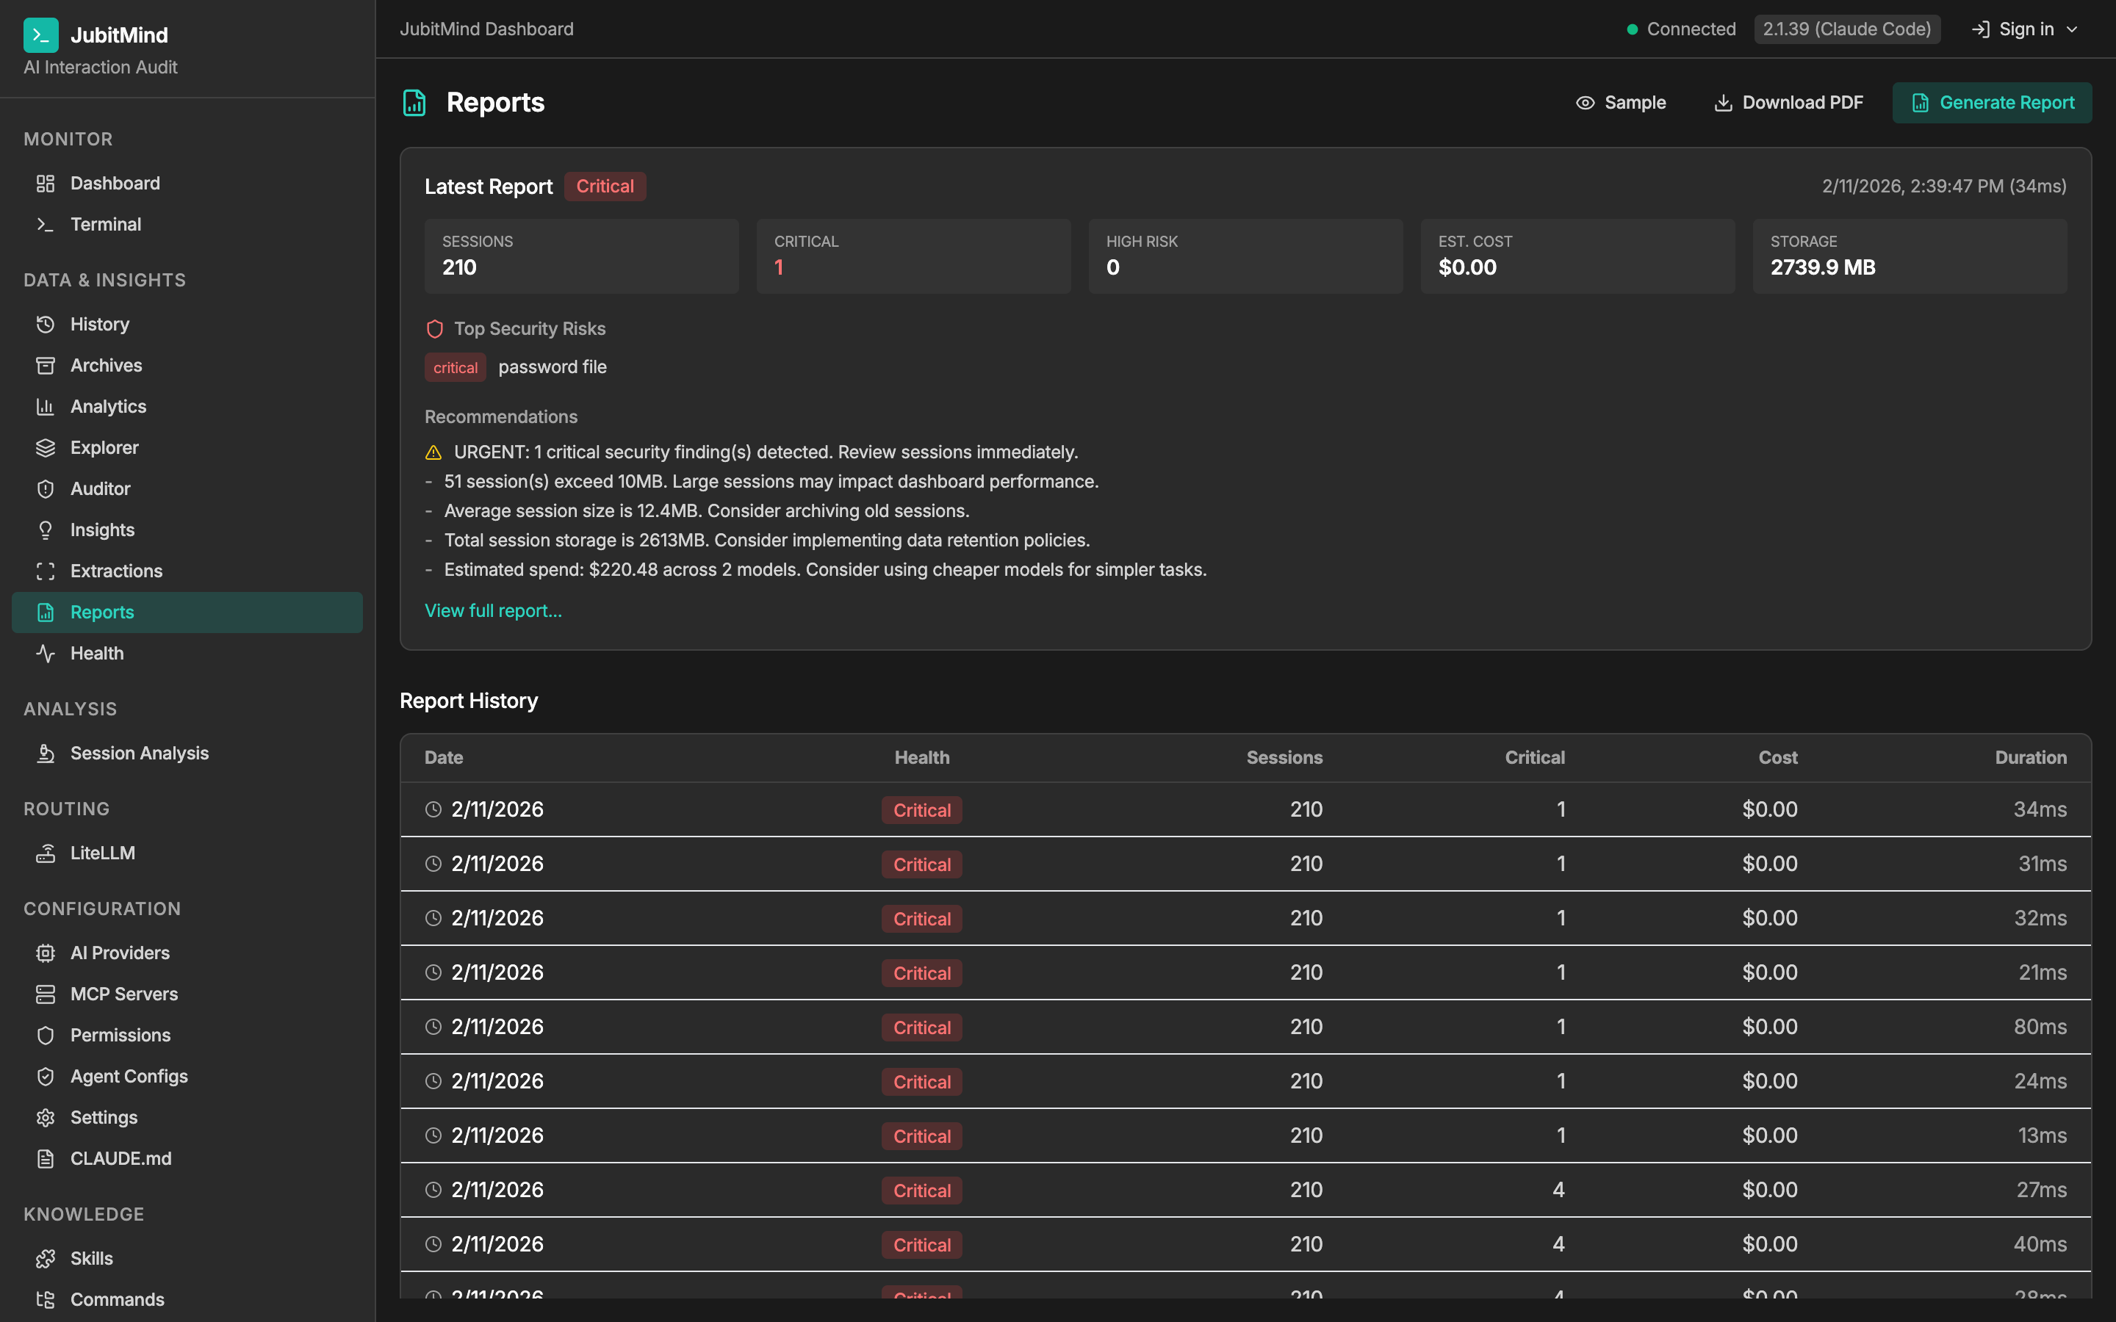Screen dimensions: 2116x1322
Task: Click the JubitMind terminal logo
Action: pyautogui.click(x=40, y=35)
